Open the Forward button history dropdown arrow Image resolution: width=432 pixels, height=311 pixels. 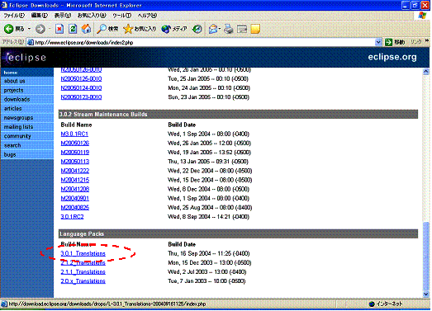point(50,29)
